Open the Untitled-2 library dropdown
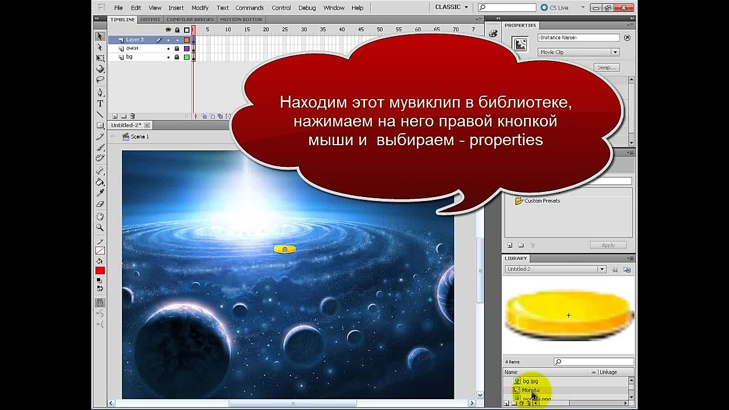The width and height of the screenshot is (729, 410). (x=603, y=268)
